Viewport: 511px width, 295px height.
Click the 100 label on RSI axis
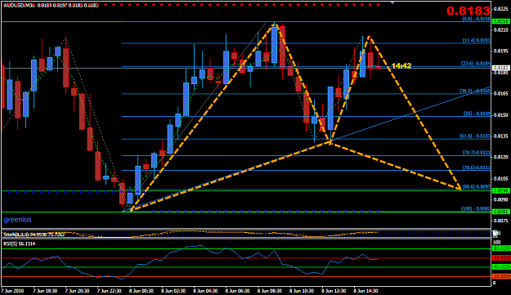tap(496, 242)
